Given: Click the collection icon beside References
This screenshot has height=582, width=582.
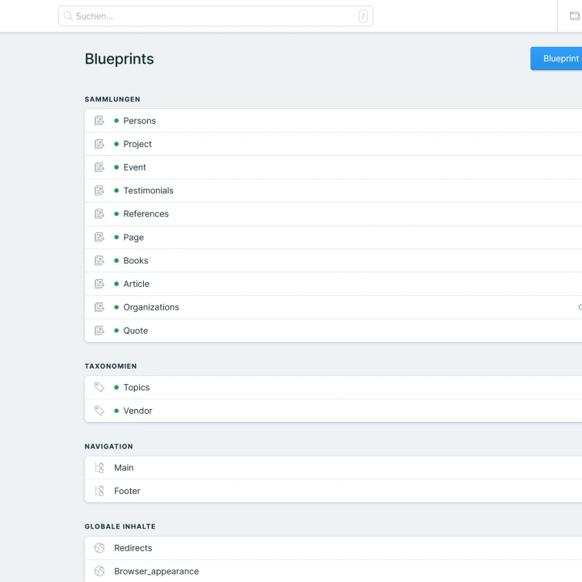Looking at the screenshot, I should [99, 213].
